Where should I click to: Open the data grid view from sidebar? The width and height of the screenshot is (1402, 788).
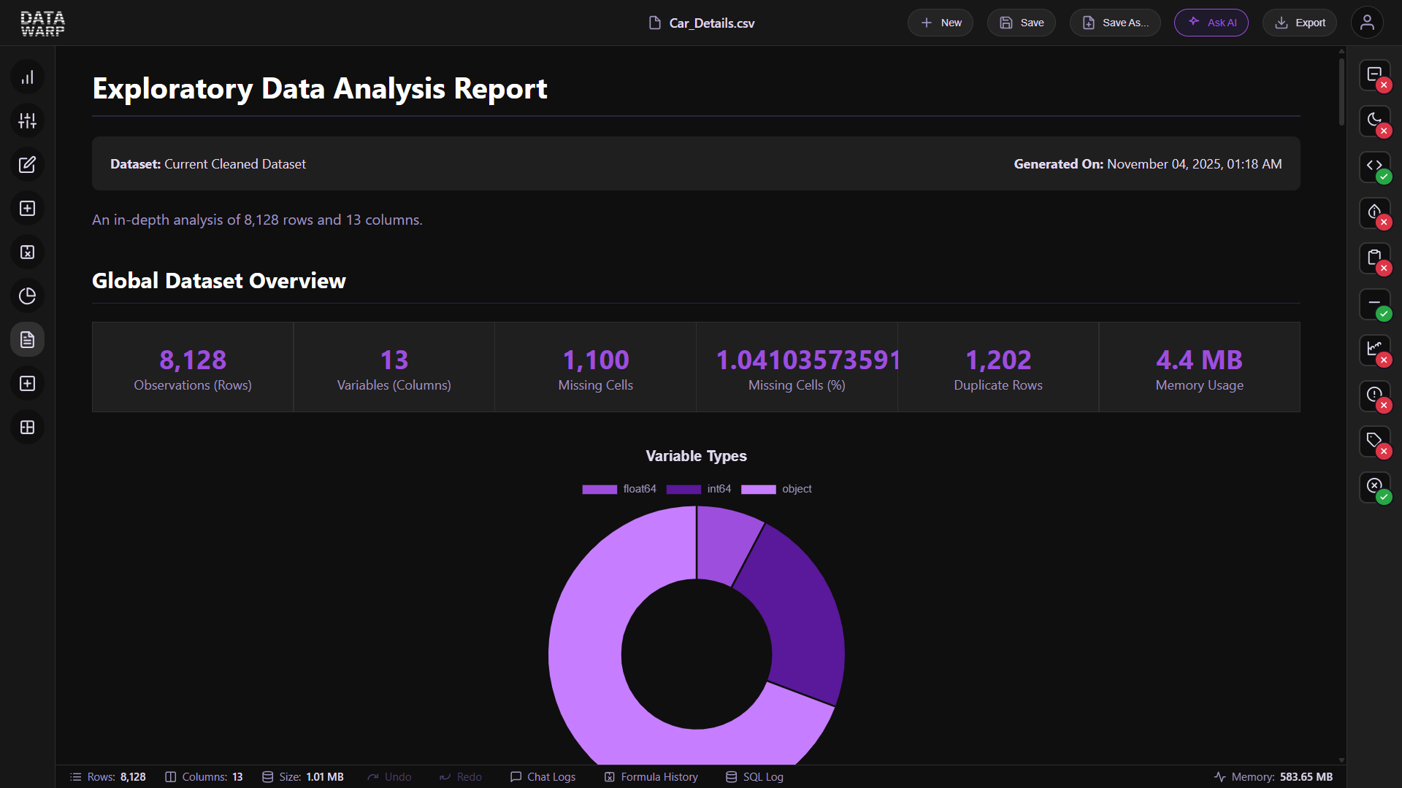coord(27,428)
